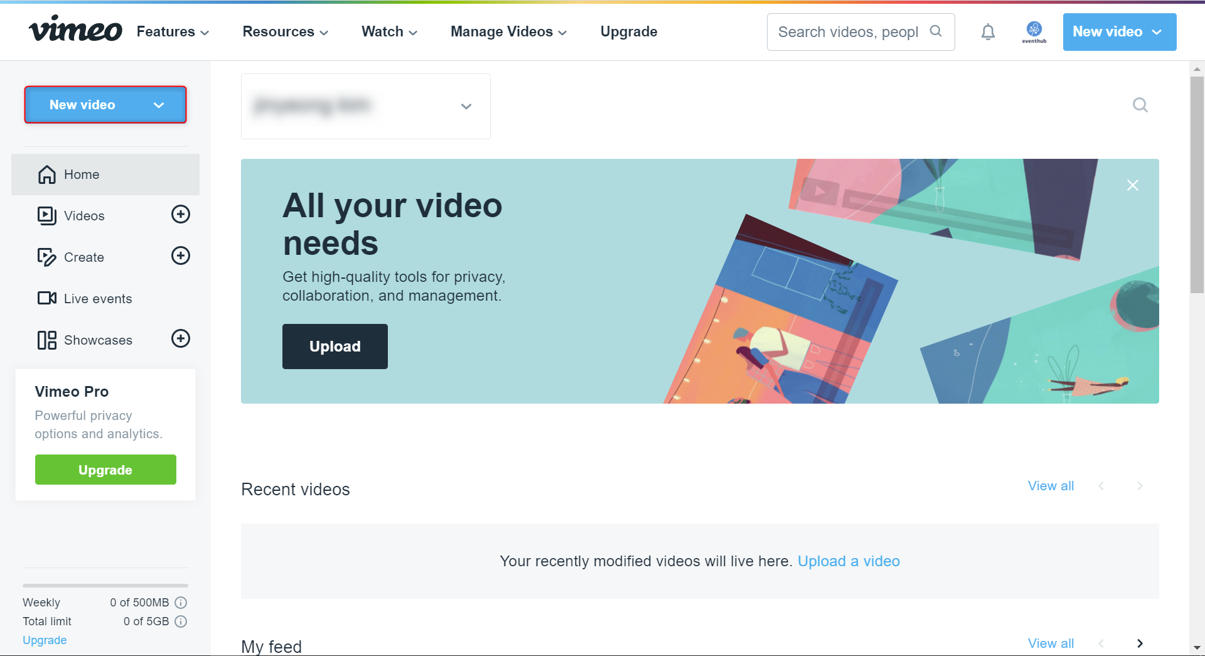This screenshot has width=1205, height=656.
Task: Show Total limit info icon
Action: point(181,621)
